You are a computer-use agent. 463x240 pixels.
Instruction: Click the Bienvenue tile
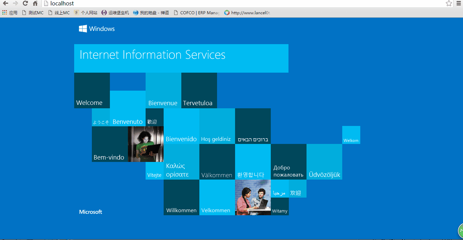(x=163, y=91)
